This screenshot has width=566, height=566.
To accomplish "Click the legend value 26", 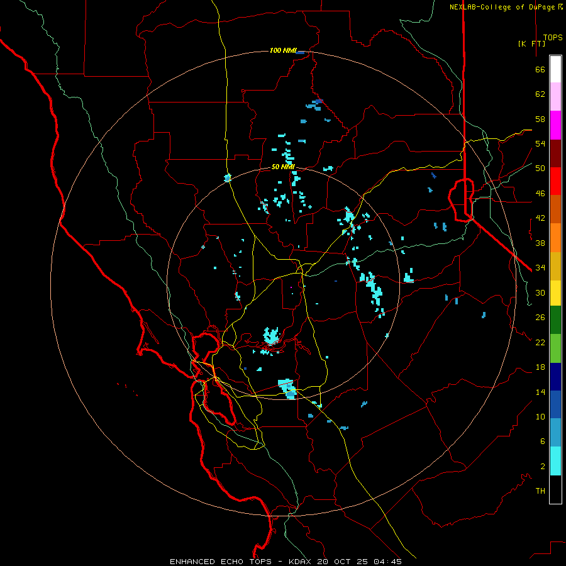I will tap(540, 318).
